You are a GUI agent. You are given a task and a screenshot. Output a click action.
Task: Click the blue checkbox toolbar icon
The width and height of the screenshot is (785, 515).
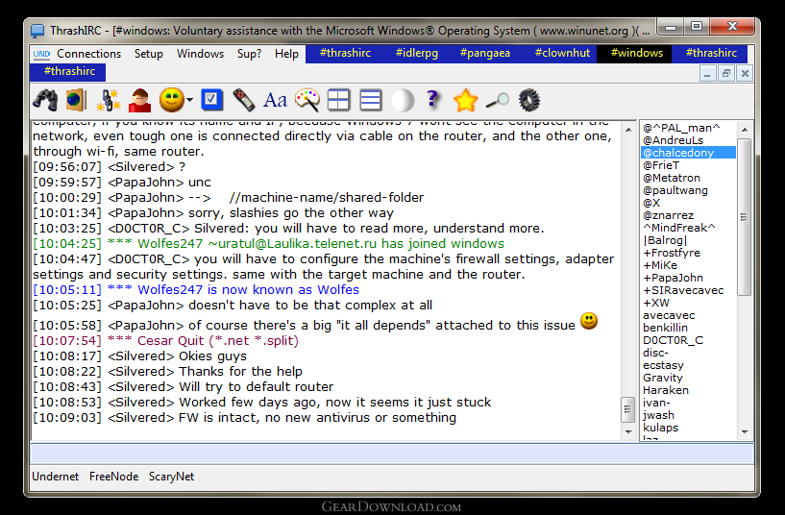[x=211, y=100]
